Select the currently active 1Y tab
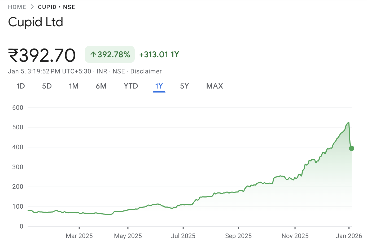The height and width of the screenshot is (246, 367). (159, 86)
